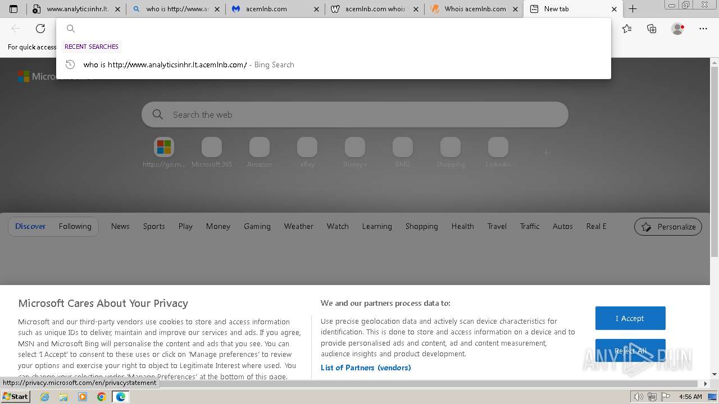Open the https://go.m... quick link tile
The width and height of the screenshot is (719, 404).
pos(164,153)
